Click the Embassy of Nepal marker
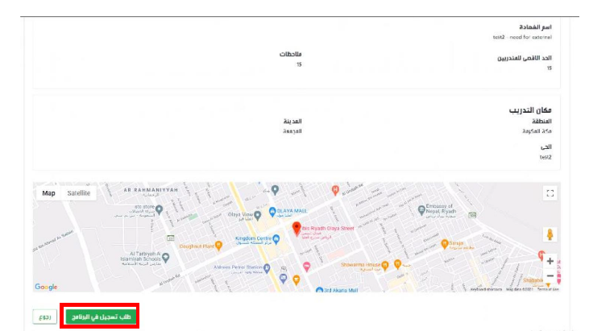 (x=421, y=209)
